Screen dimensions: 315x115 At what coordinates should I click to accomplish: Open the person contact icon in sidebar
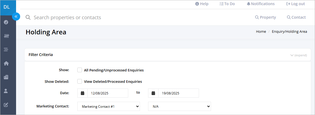tap(6, 91)
